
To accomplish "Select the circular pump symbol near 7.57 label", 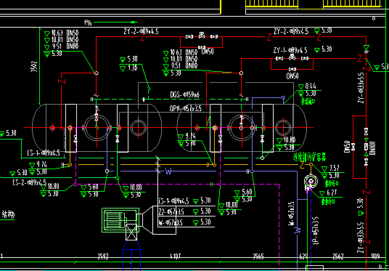I will [311, 182].
